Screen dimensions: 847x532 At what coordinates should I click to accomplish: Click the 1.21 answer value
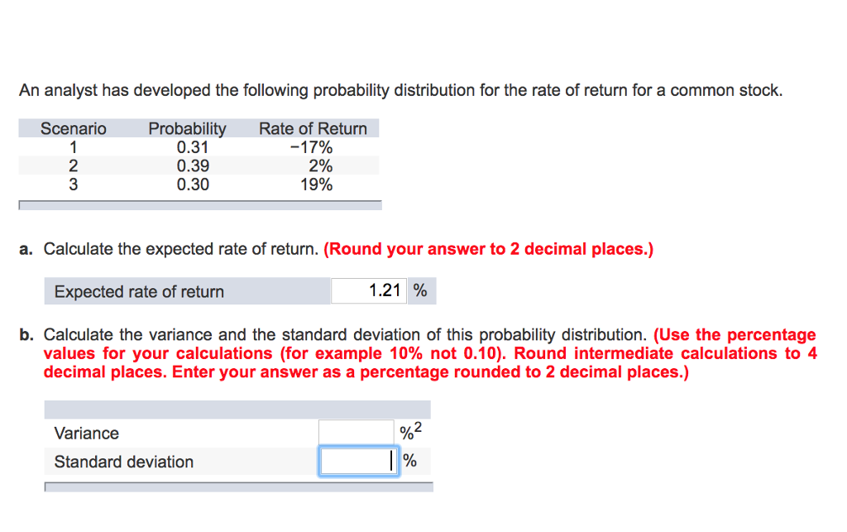pos(385,290)
